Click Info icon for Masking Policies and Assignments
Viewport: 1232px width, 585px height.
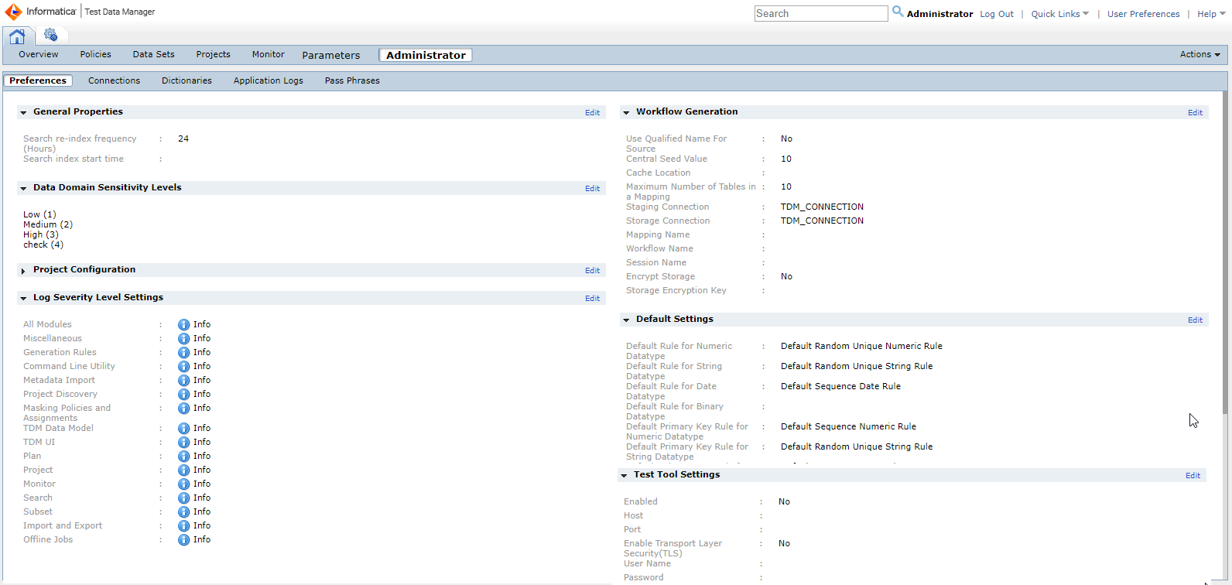(183, 409)
